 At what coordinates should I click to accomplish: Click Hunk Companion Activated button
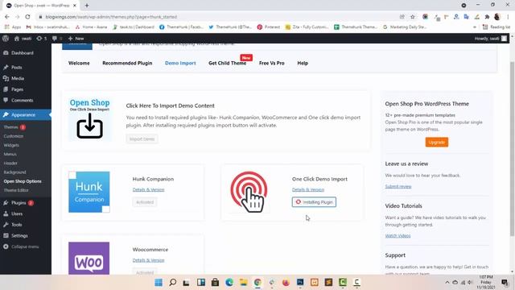pos(145,202)
